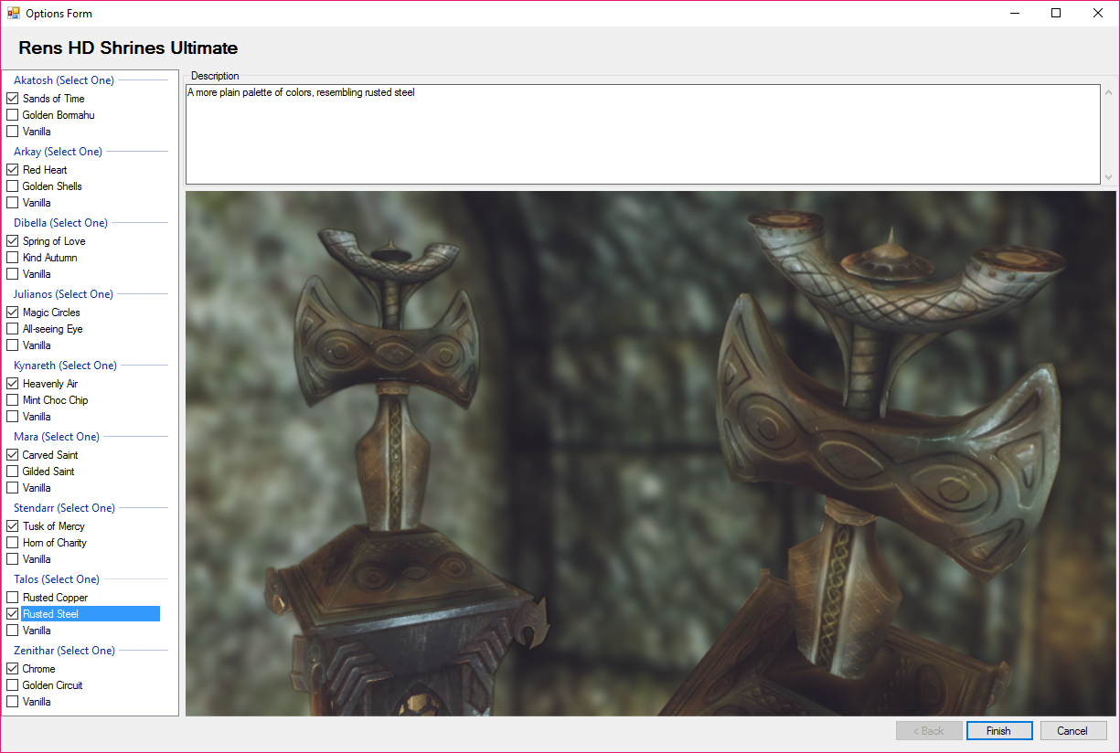Check Vanilla in the Mara group
Image resolution: width=1120 pixels, height=753 pixels.
tap(13, 488)
